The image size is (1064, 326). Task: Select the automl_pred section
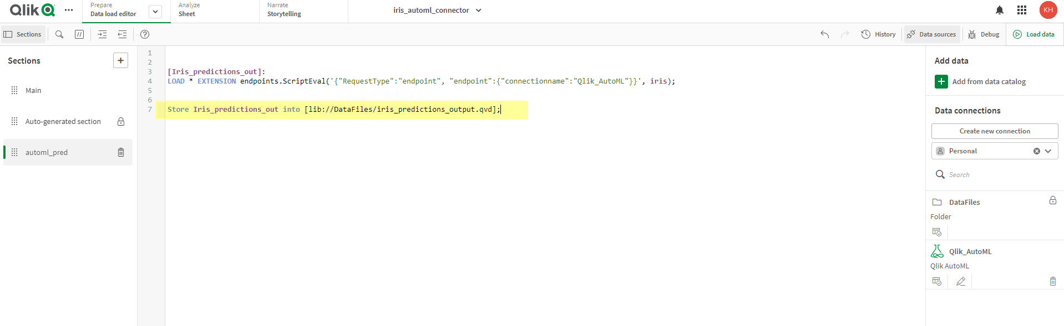tap(68, 152)
